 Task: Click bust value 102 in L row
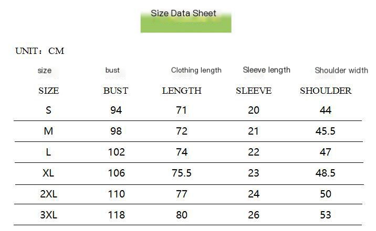[116, 152]
